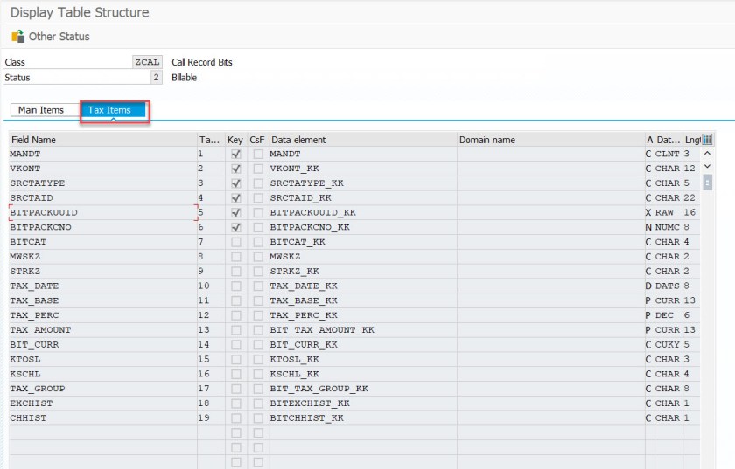The width and height of the screenshot is (735, 469).
Task: Toggle Key checkbox for SRCTATYPE
Action: (x=235, y=183)
